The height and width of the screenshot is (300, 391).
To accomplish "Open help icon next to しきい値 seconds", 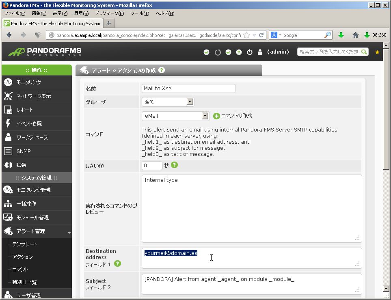I will point(174,165).
